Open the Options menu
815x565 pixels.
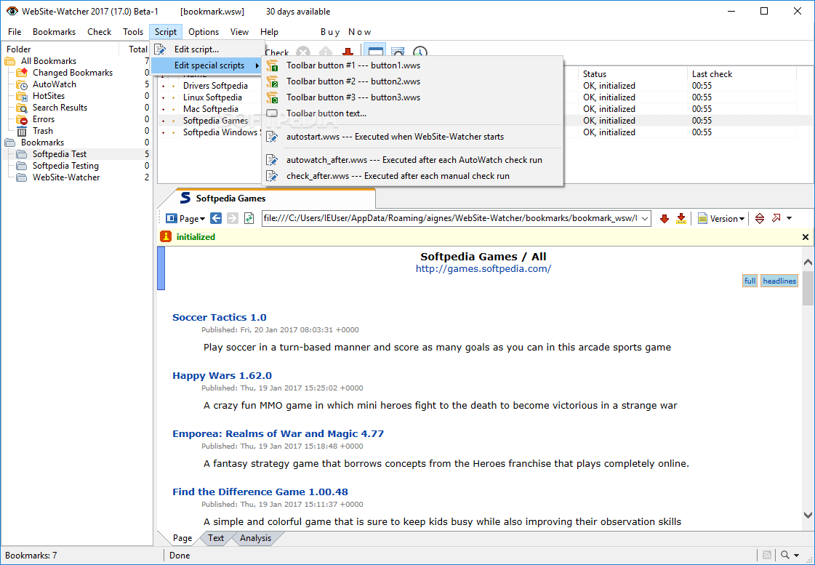pyautogui.click(x=204, y=32)
